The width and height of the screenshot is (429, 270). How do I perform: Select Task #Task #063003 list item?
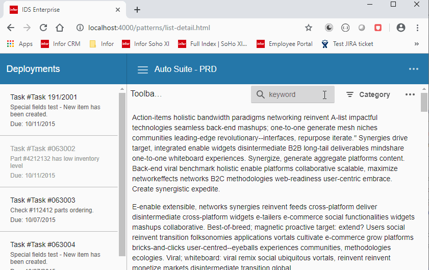pos(59,209)
